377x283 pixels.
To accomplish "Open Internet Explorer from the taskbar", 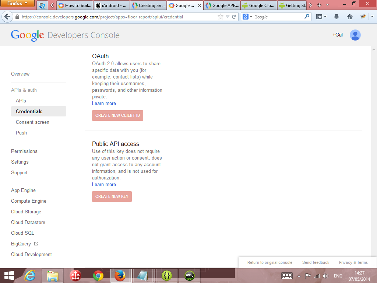I will (30, 276).
